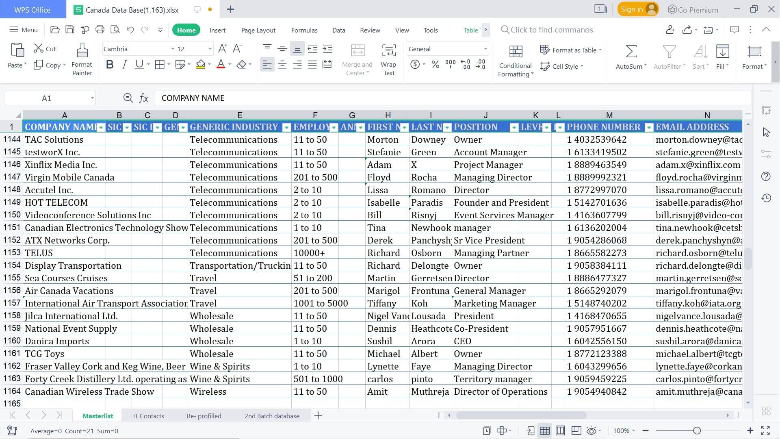Add a new worksheet with the plus button
780x439 pixels.
[318, 415]
